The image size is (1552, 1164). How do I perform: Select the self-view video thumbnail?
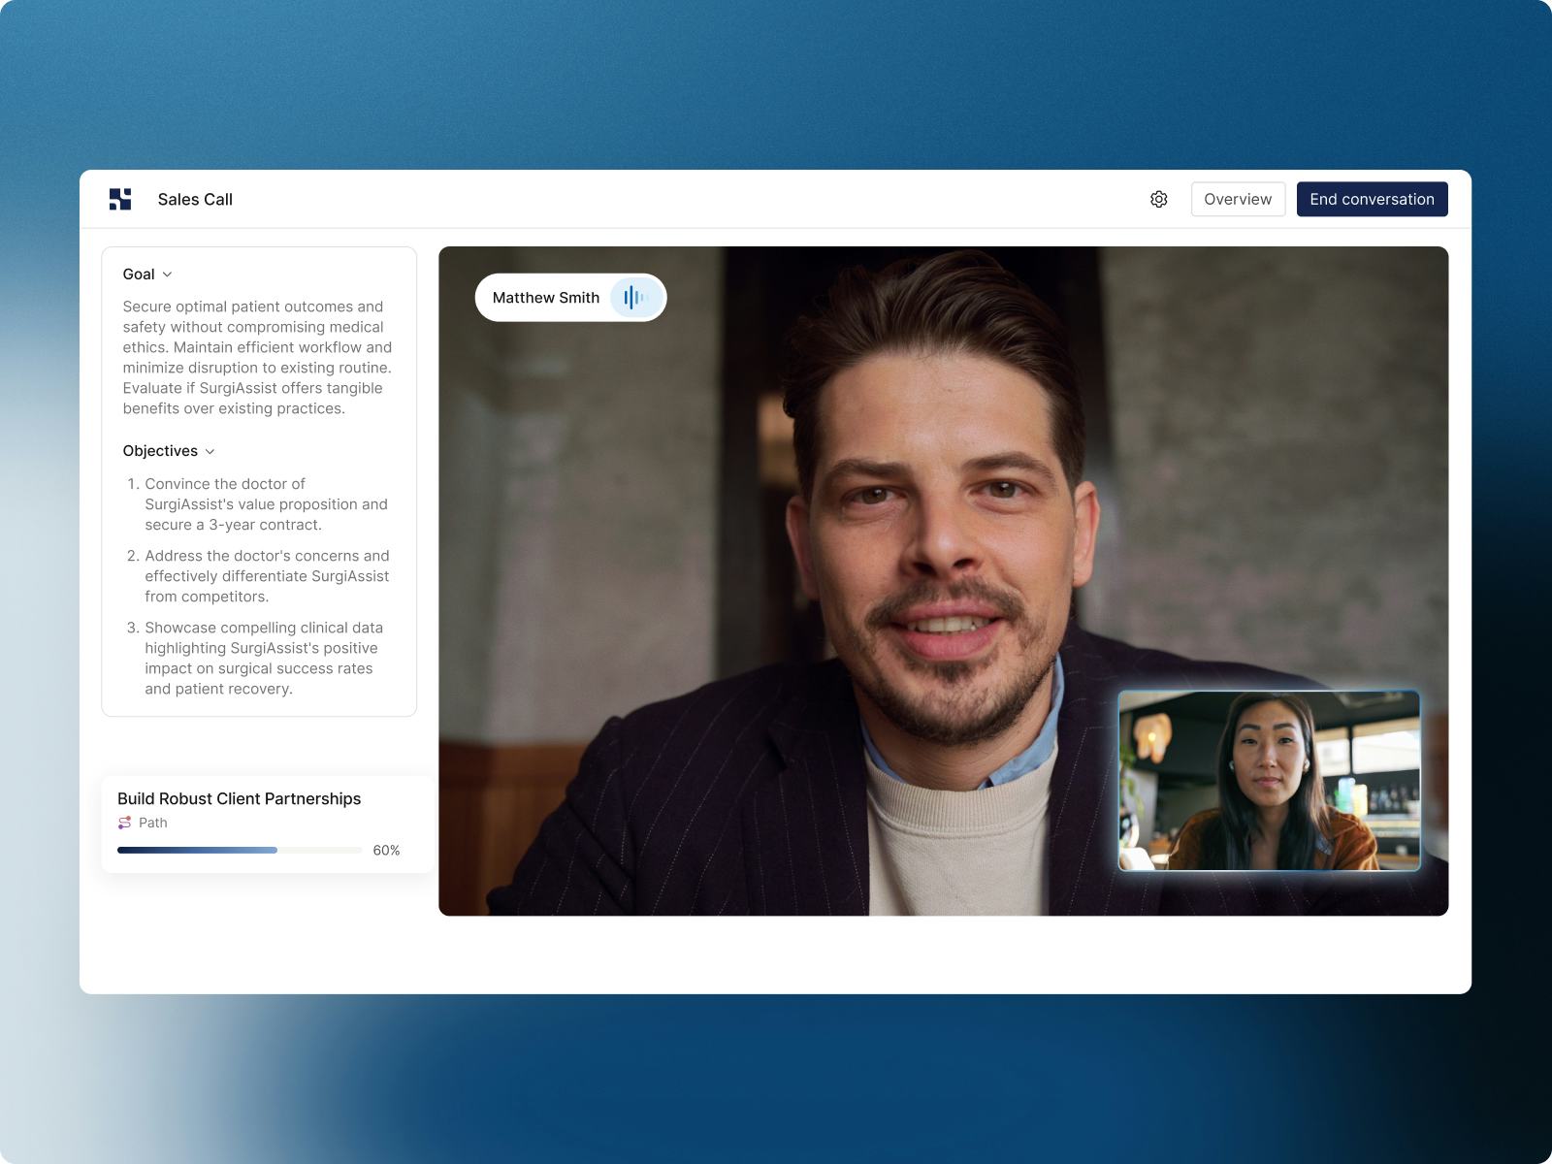click(x=1269, y=781)
